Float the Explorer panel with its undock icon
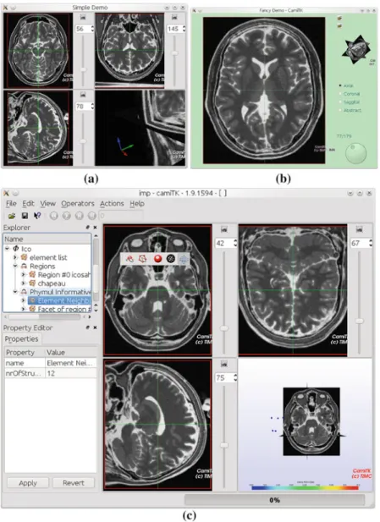 coord(87,228)
